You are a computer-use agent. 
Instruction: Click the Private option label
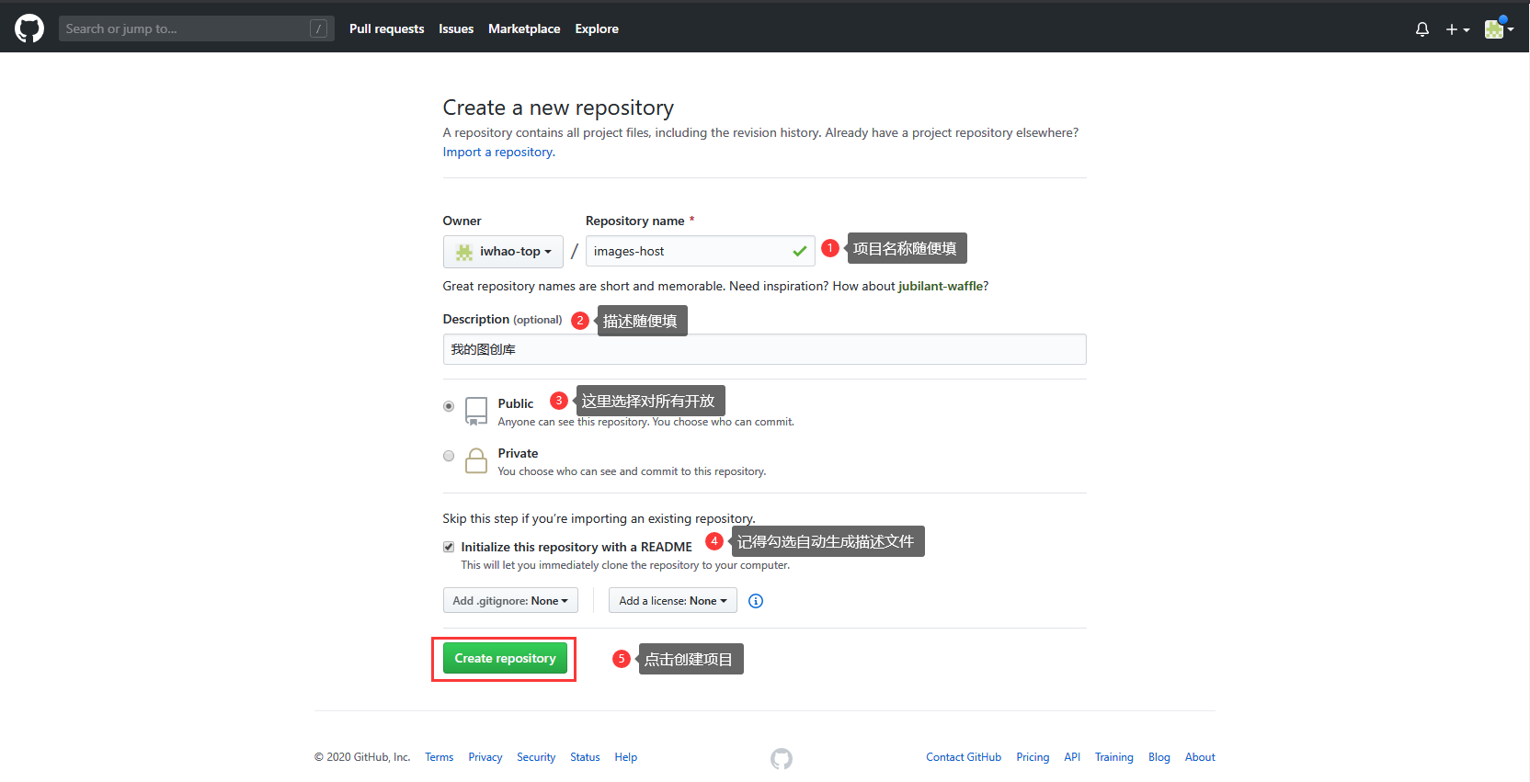(518, 453)
